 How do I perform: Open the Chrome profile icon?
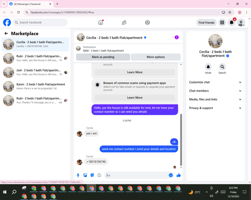point(239,12)
